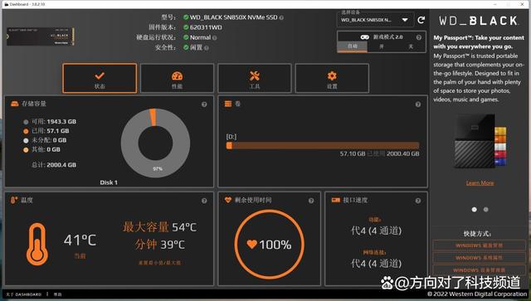Click the D: volume usage bar

pos(323,146)
